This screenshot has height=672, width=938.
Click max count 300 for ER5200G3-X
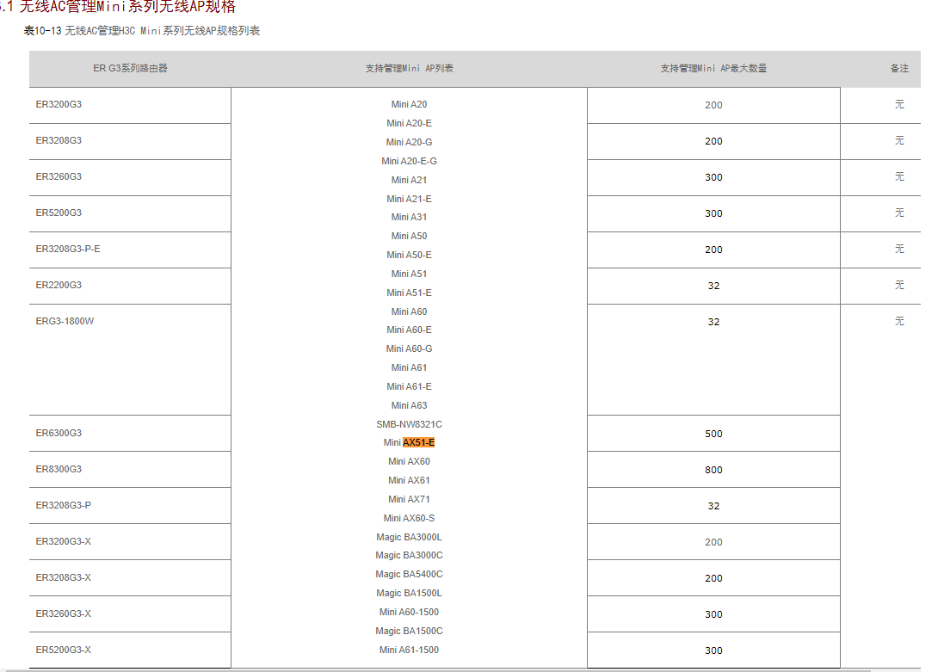point(713,650)
